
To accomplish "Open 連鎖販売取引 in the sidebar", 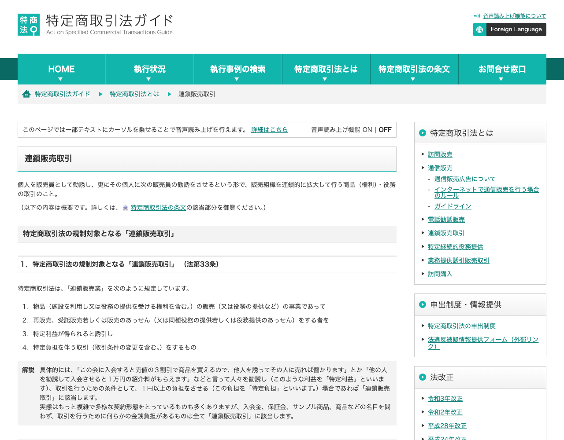I will click(x=446, y=233).
